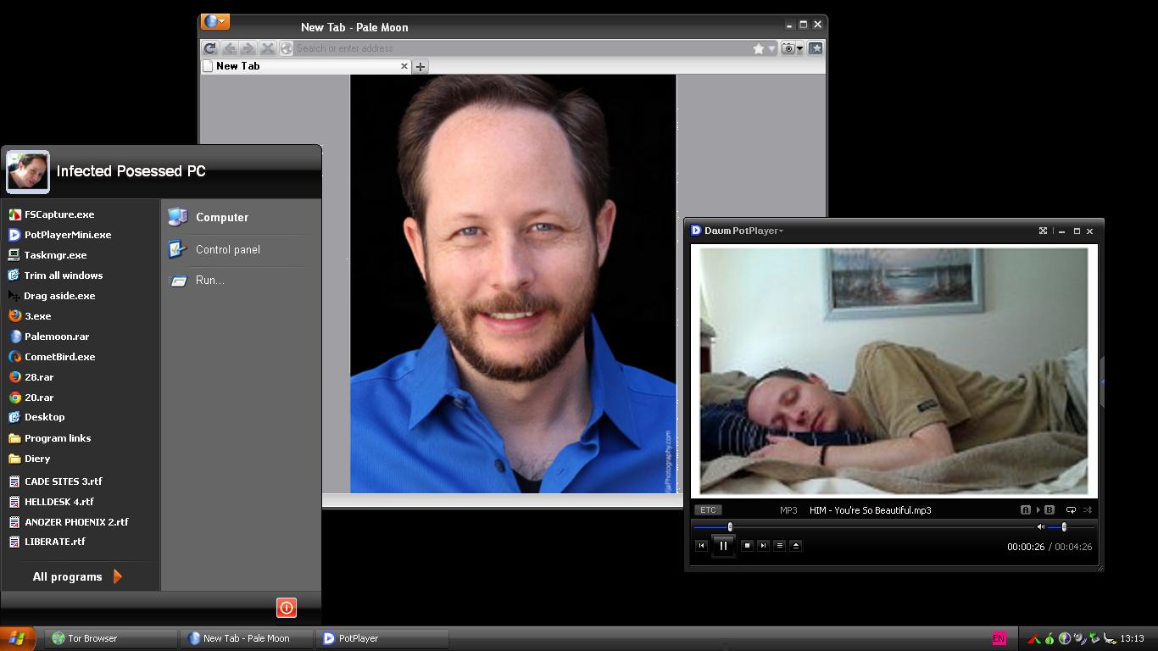Skip to the previous track in PotPlayer
The width and height of the screenshot is (1158, 651).
pyautogui.click(x=701, y=546)
